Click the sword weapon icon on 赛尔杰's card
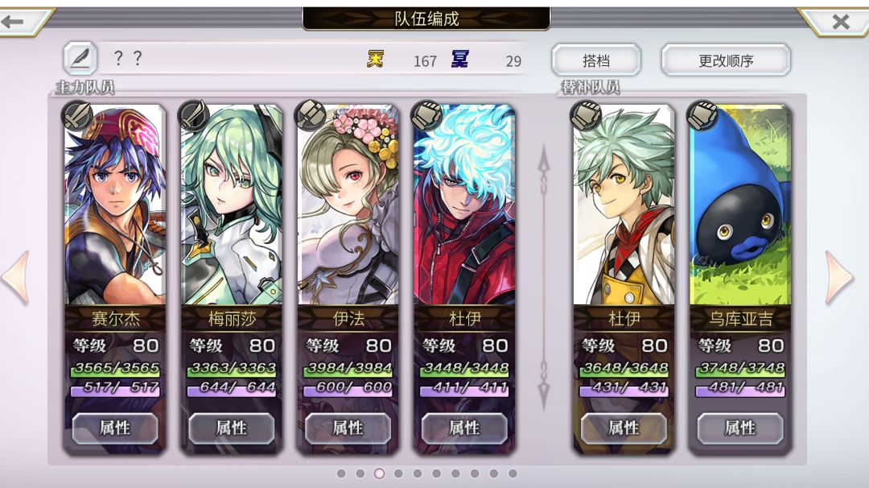Screen dimensions: 869x488 pos(77,116)
